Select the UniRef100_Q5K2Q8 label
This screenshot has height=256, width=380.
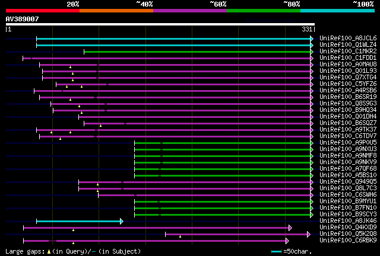point(348,234)
